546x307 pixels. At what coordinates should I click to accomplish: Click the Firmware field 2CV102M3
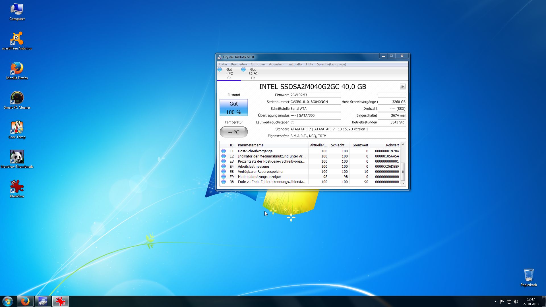[315, 95]
